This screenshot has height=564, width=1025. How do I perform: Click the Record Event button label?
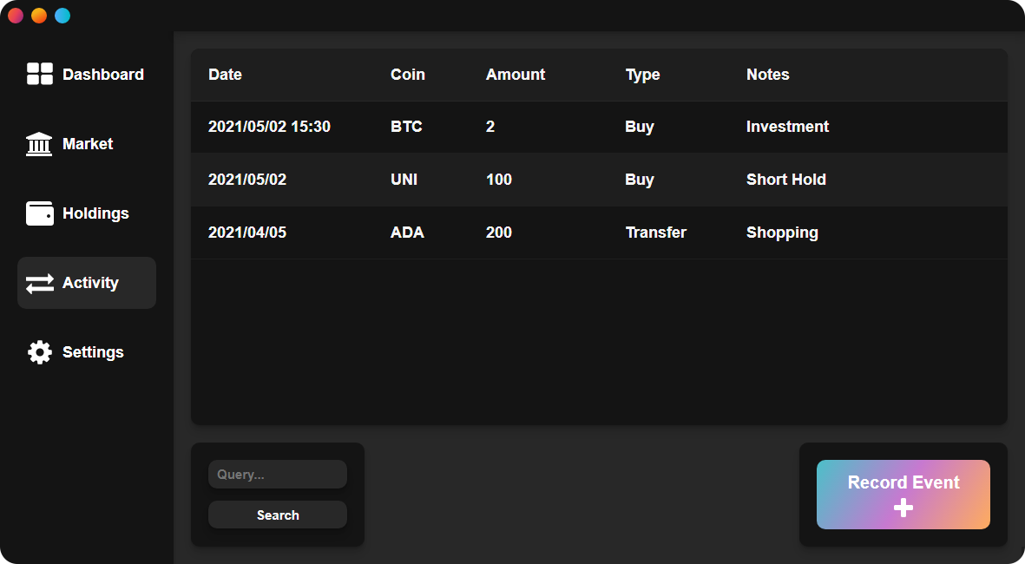tap(903, 482)
